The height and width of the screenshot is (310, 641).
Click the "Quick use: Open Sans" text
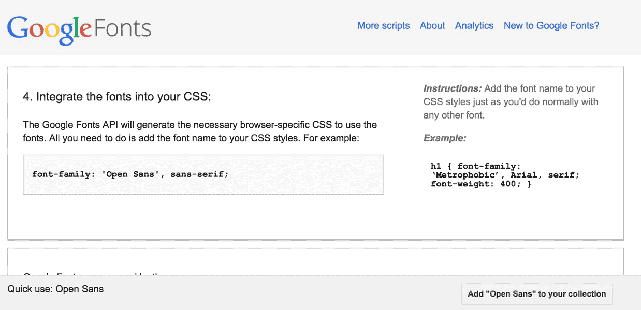tap(55, 289)
